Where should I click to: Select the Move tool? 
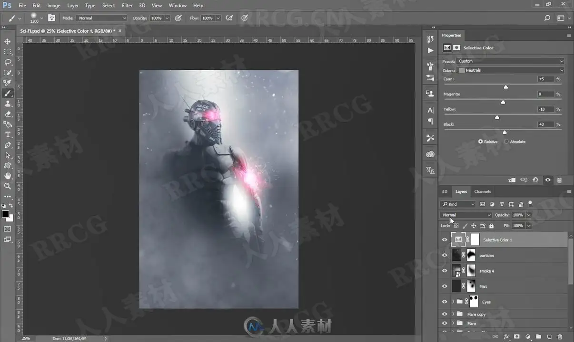pos(8,41)
